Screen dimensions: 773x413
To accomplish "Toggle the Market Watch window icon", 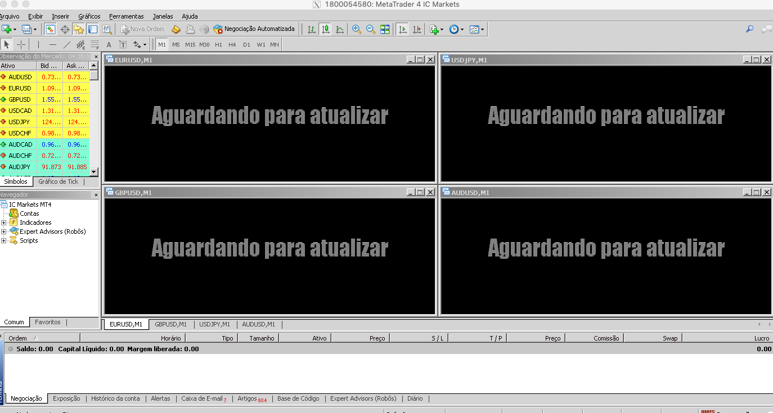I will click(x=51, y=29).
